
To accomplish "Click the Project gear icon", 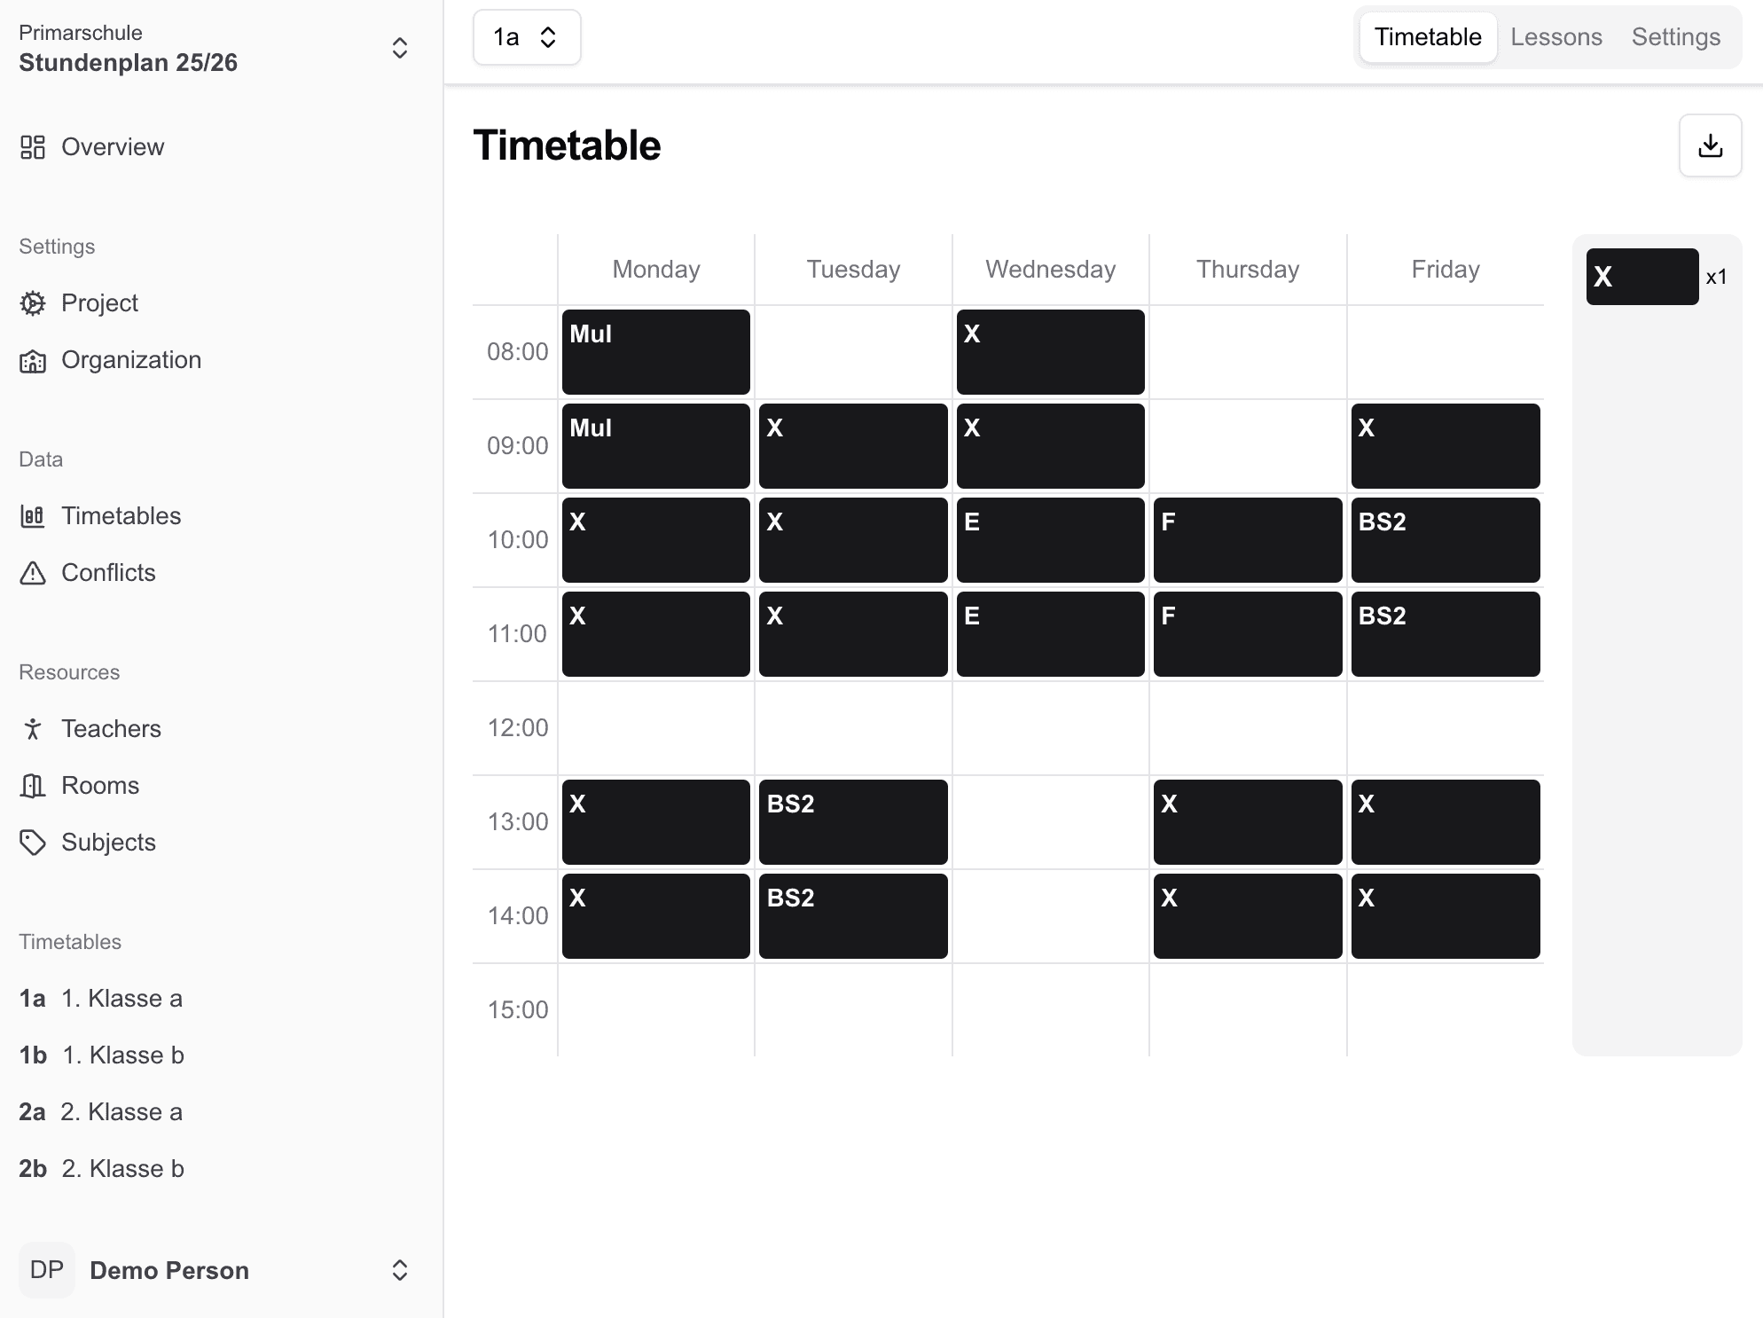I will click(33, 303).
